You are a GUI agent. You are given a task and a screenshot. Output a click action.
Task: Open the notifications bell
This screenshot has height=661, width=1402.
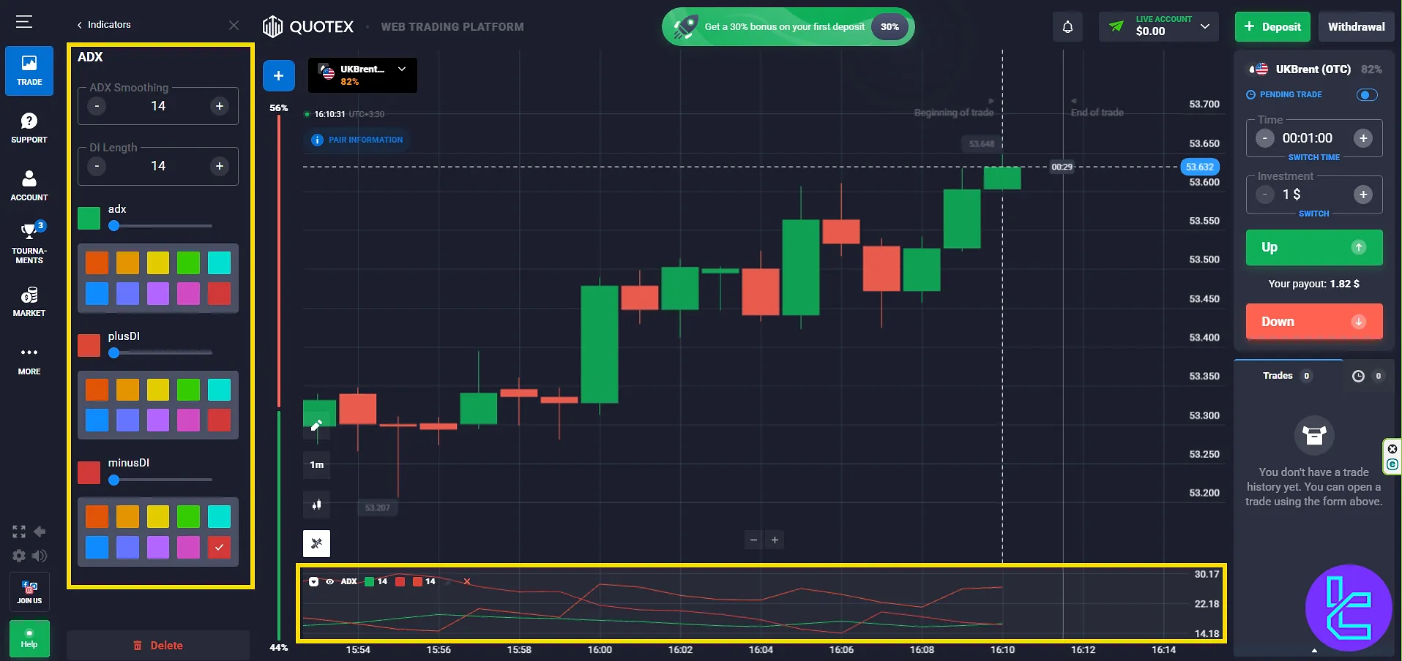[1067, 27]
